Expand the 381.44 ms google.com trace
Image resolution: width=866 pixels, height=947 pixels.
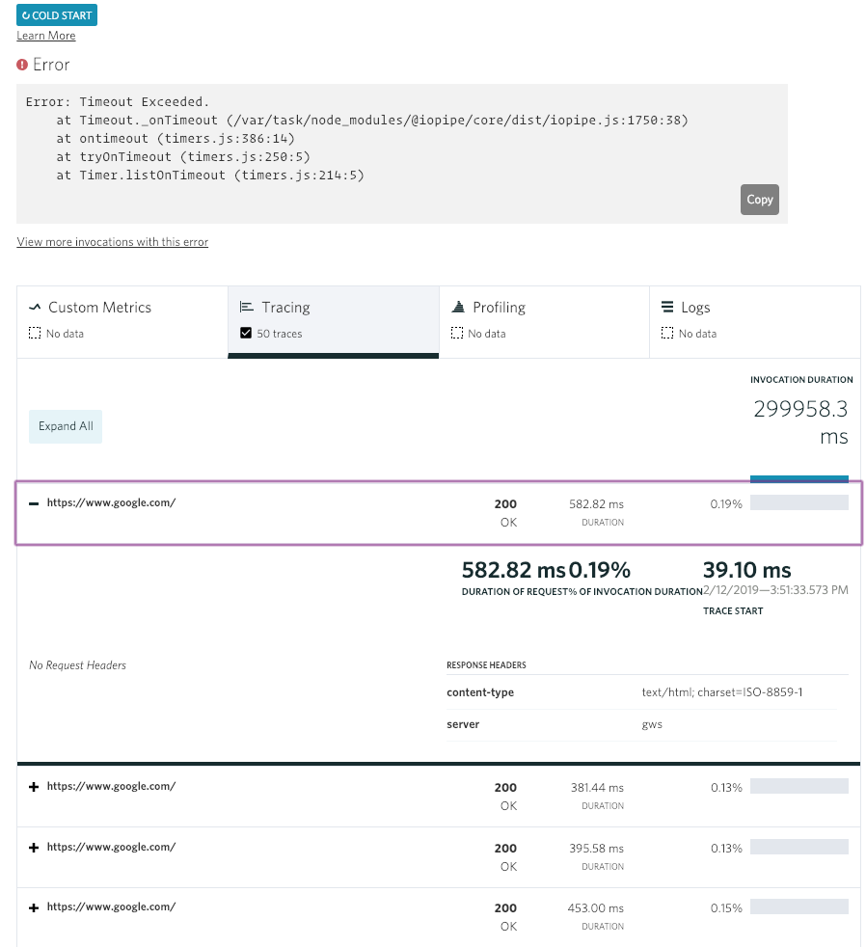click(x=34, y=786)
